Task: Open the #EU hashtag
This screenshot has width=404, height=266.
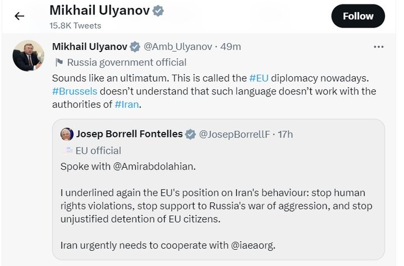Action: (259, 78)
